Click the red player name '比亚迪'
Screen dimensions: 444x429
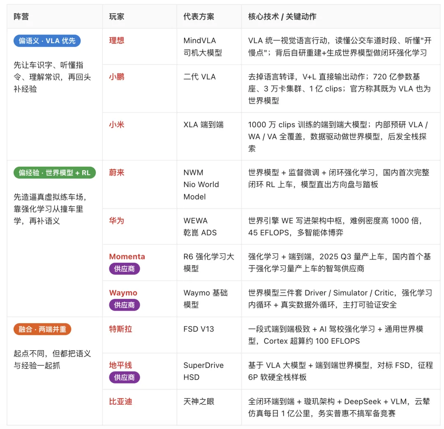pyautogui.click(x=120, y=401)
